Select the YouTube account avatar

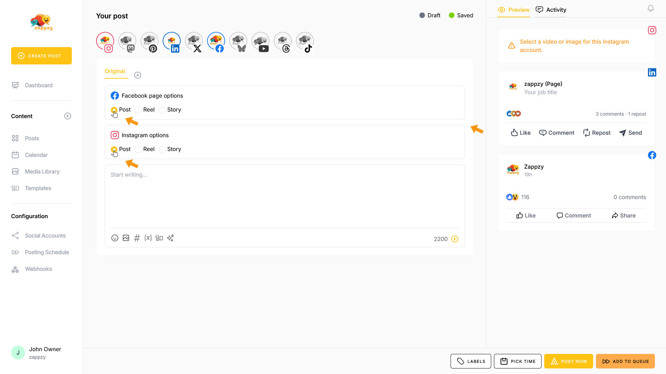[261, 42]
